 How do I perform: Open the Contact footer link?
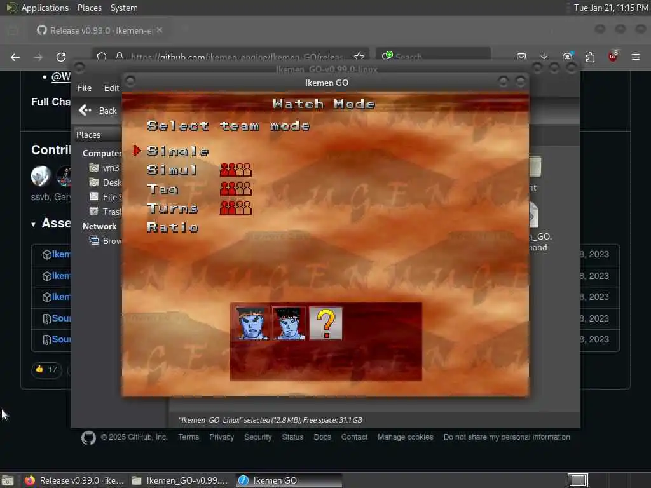click(x=354, y=437)
